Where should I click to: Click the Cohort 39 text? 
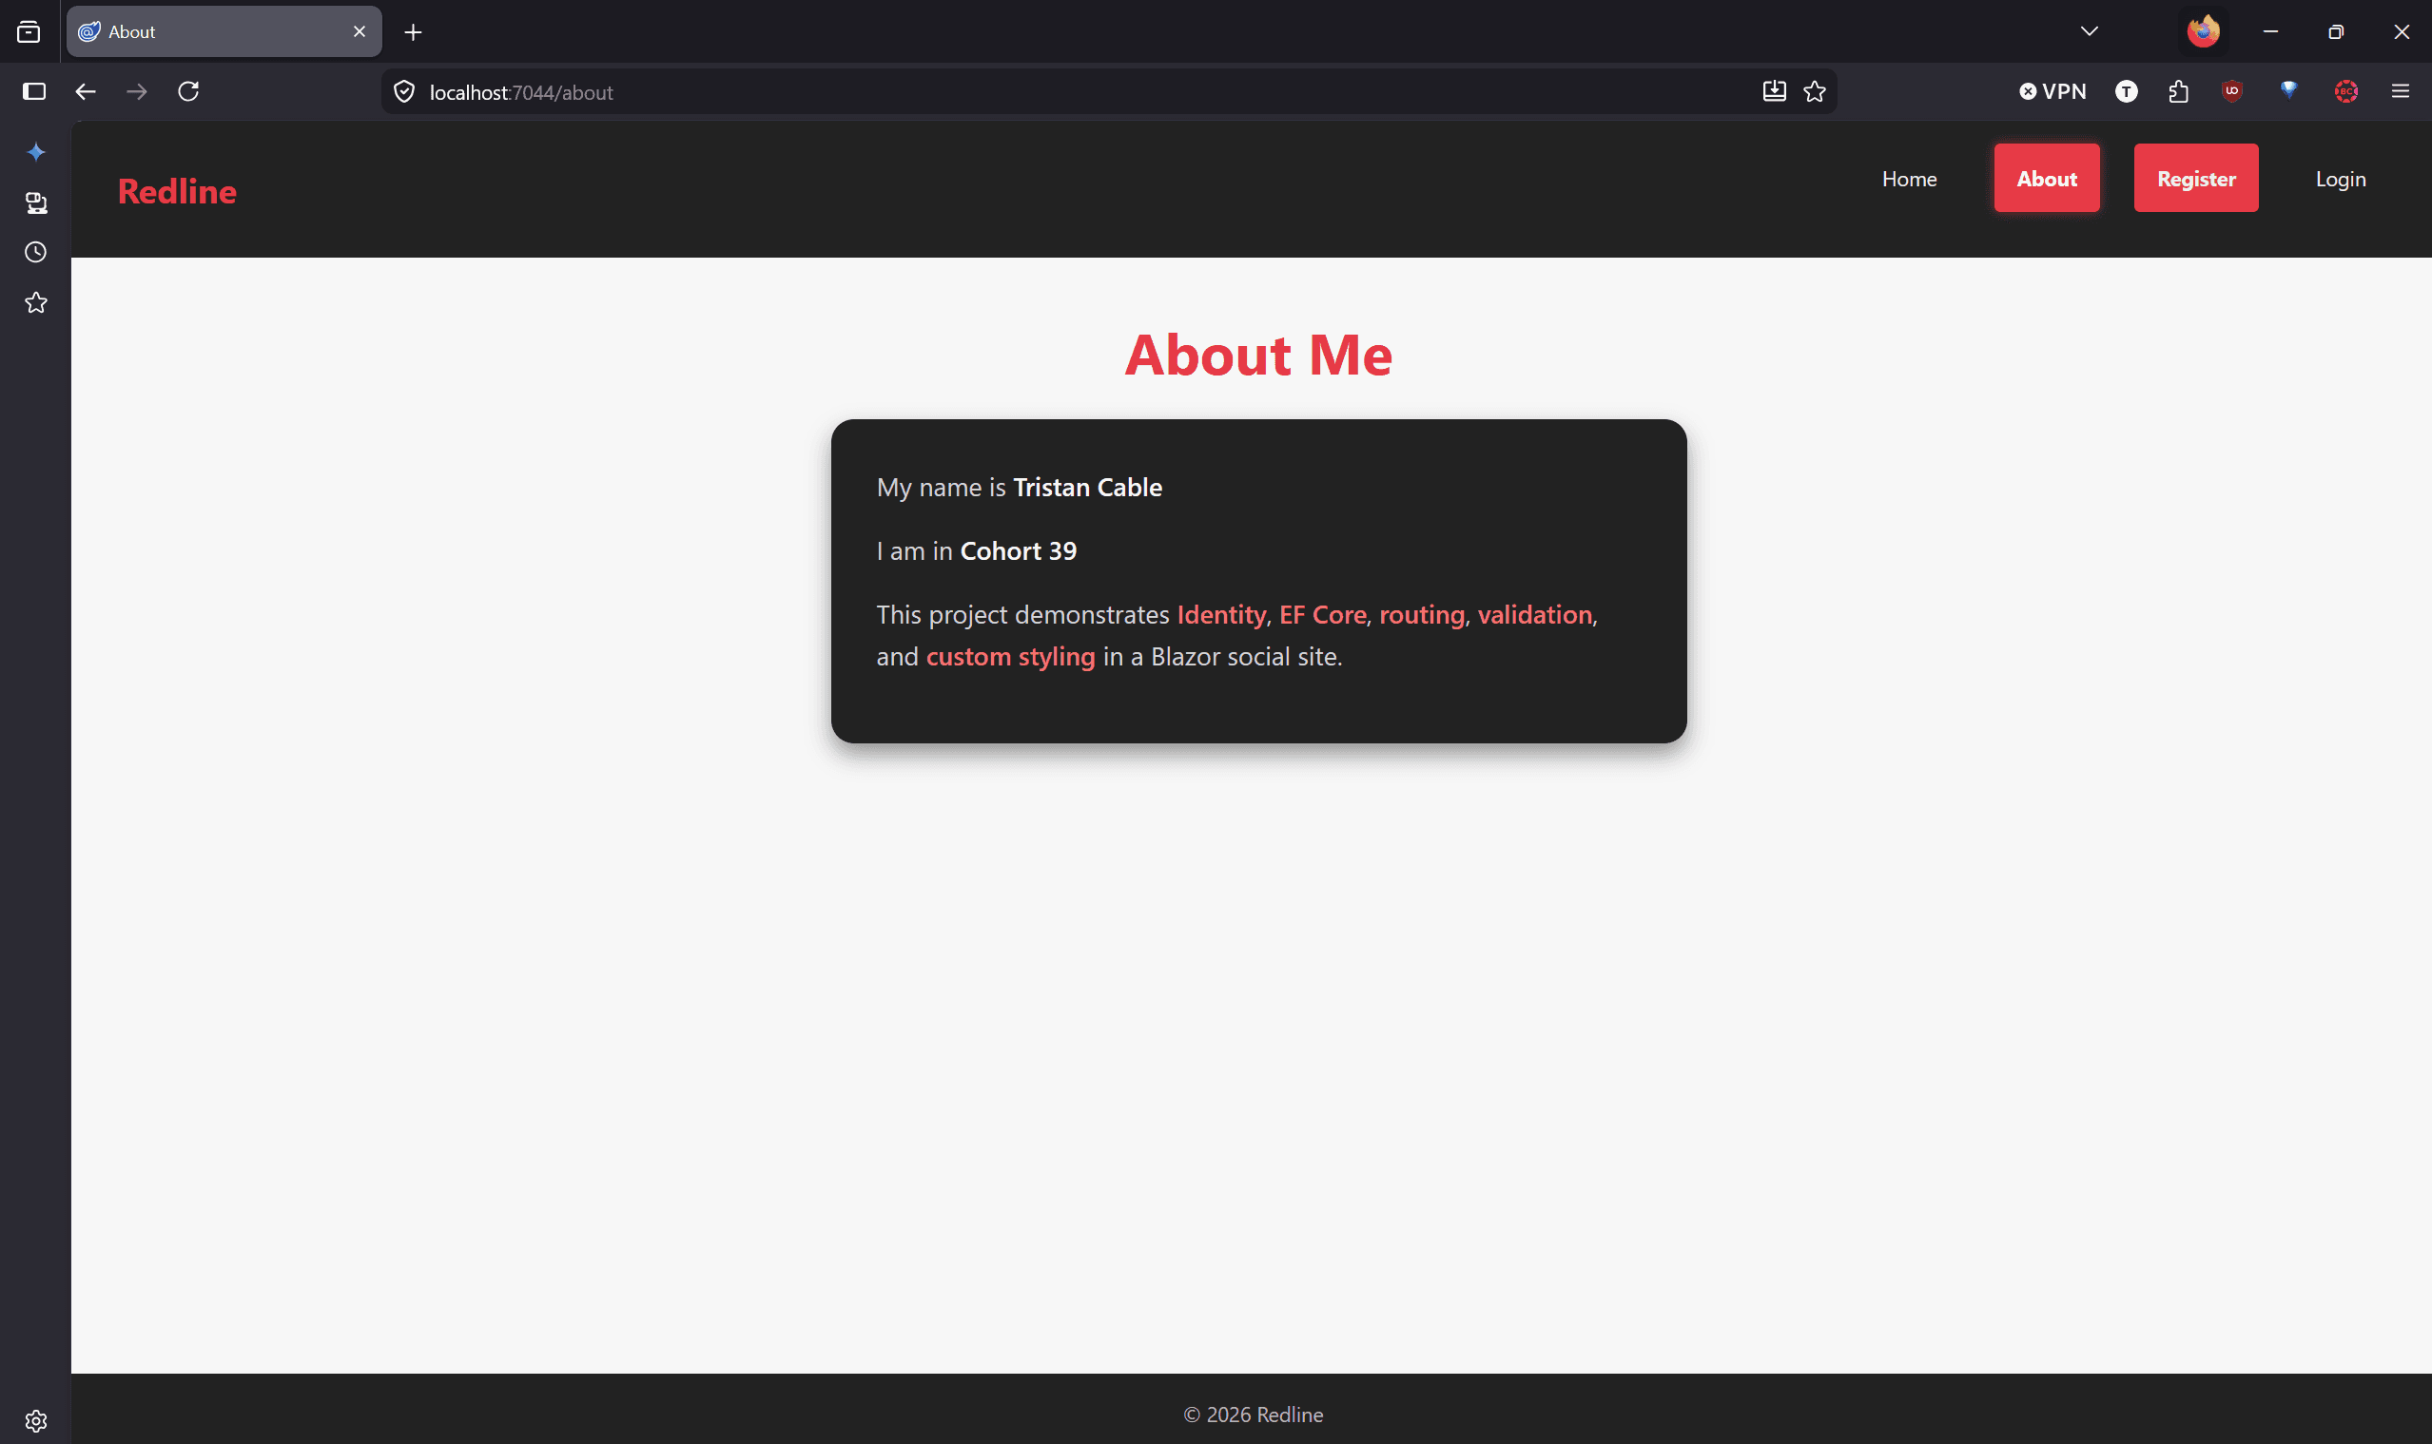[1019, 550]
